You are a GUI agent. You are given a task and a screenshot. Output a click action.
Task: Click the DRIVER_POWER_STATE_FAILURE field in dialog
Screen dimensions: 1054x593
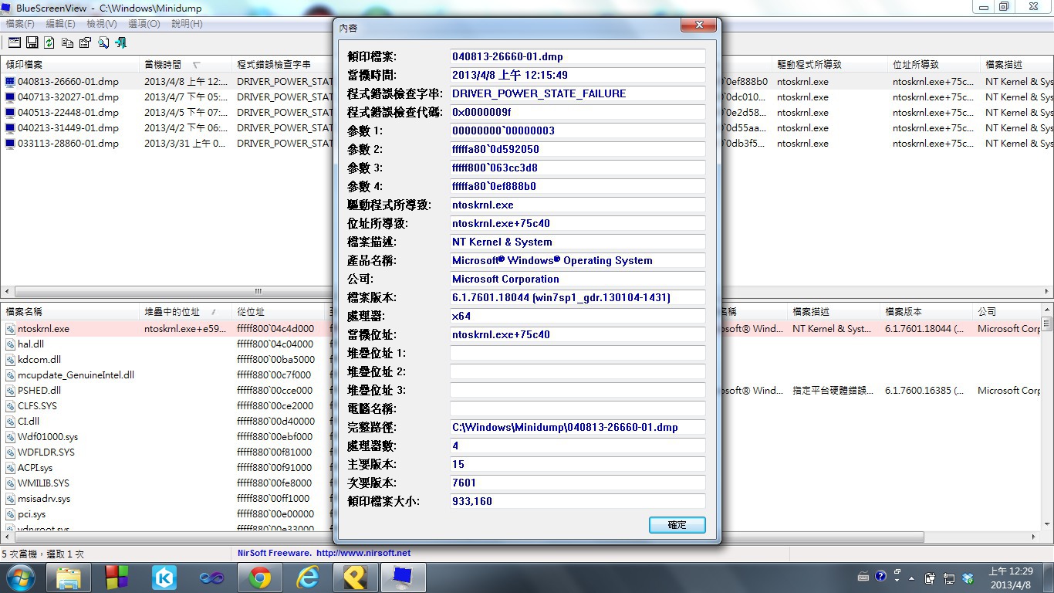point(578,93)
